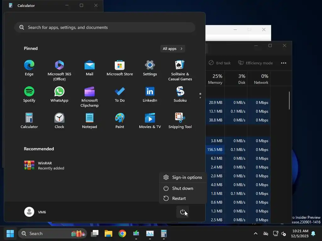The image size is (322, 241).
Task: Open Microsoft Clipchamp
Action: tap(90, 97)
